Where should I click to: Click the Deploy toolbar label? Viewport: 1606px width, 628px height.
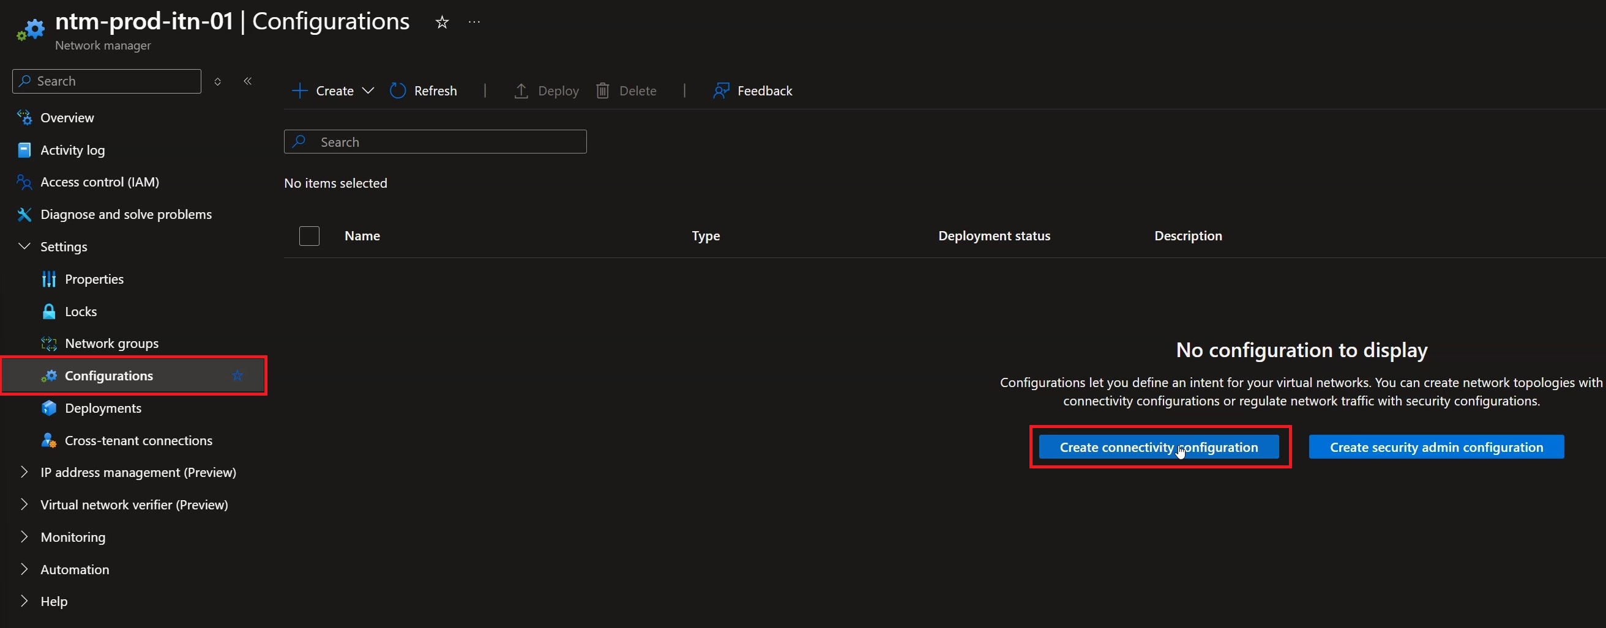pos(558,92)
